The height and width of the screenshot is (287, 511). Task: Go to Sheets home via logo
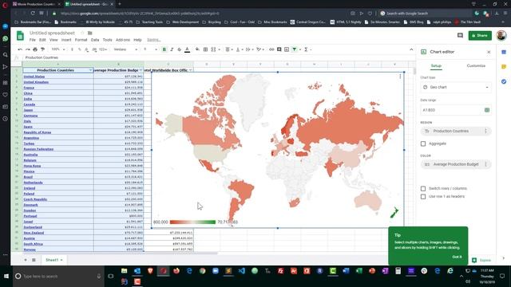click(20, 36)
